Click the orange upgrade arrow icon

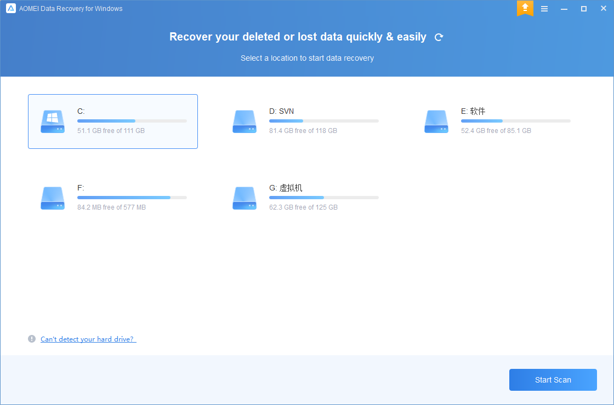(525, 8)
